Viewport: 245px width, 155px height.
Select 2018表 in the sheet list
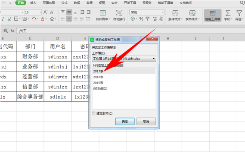pos(124,77)
